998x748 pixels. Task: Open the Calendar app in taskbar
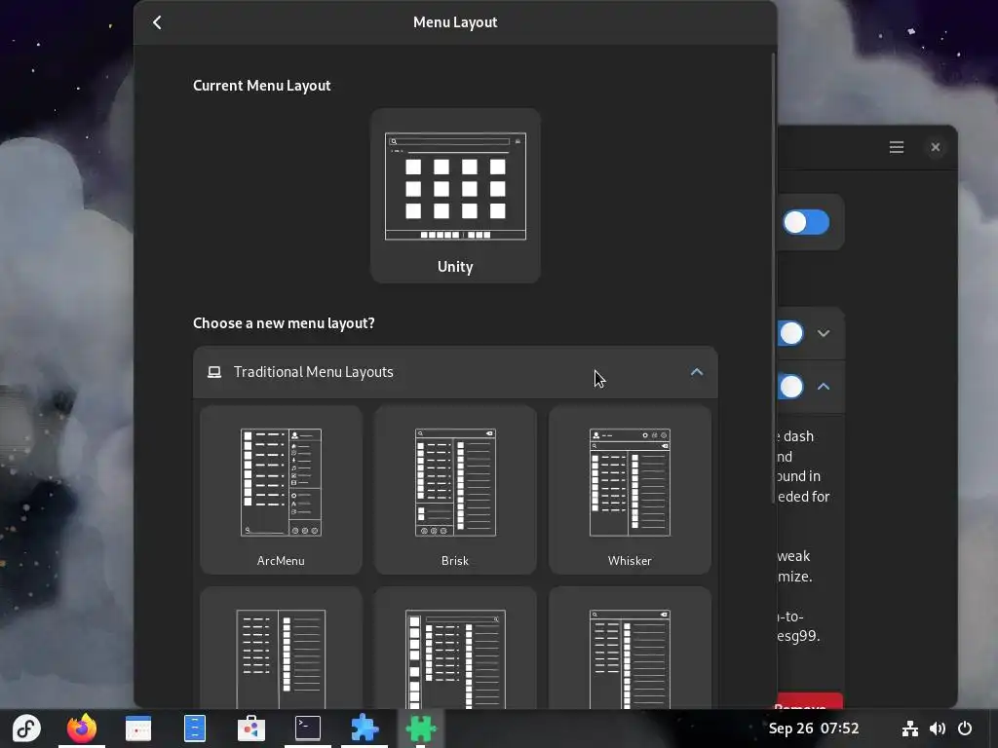pos(138,729)
